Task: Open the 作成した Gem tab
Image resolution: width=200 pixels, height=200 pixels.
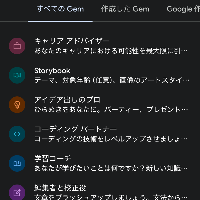Action: [x=125, y=9]
